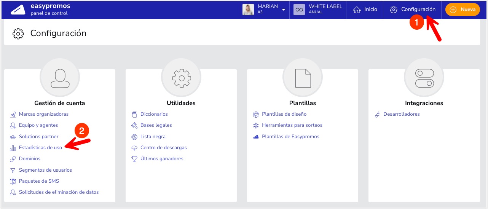Image resolution: width=488 pixels, height=209 pixels.
Task: Open Plantillas de diseño link
Action: coord(284,114)
